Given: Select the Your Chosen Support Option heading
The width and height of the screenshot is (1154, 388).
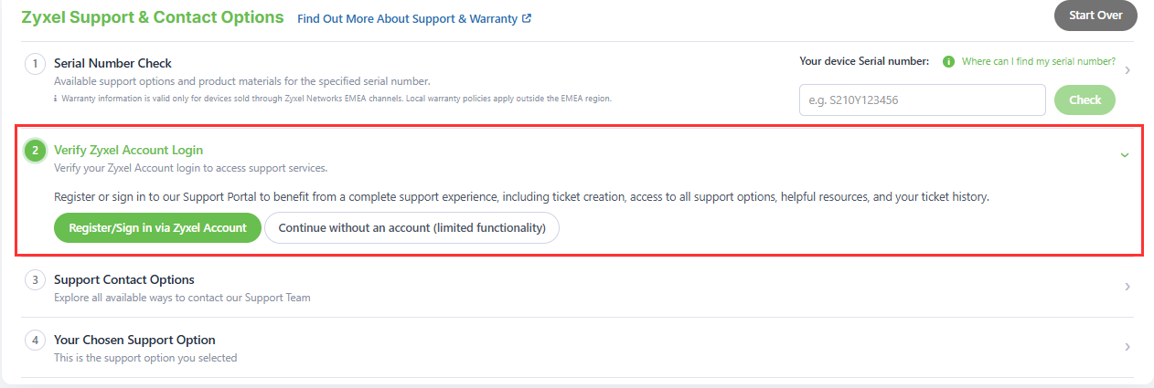Looking at the screenshot, I should click(x=135, y=340).
